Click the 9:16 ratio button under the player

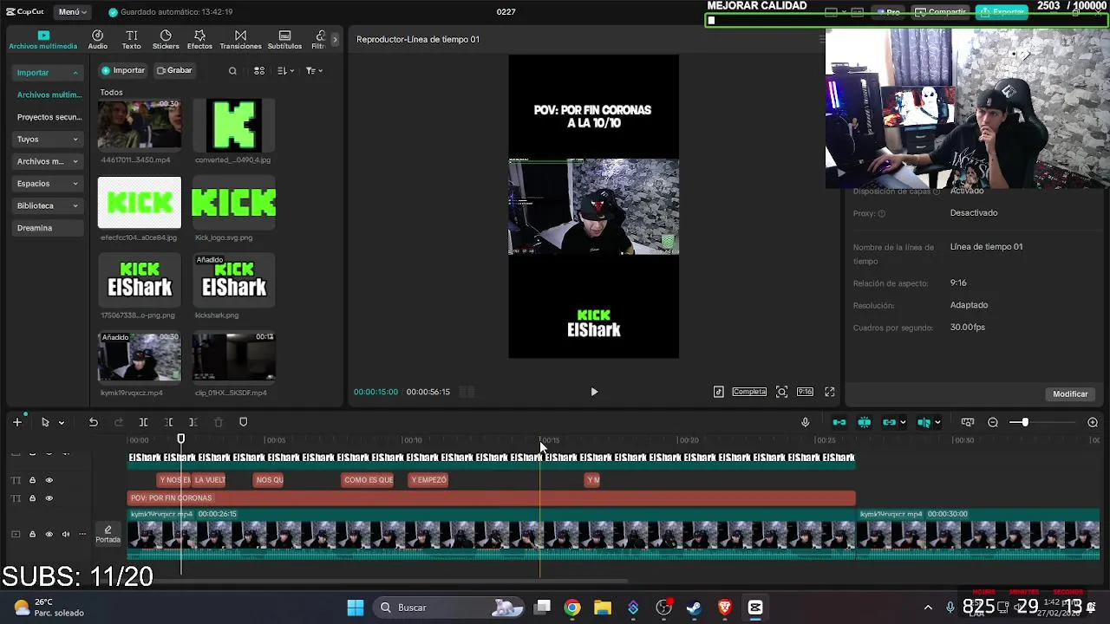pyautogui.click(x=806, y=392)
